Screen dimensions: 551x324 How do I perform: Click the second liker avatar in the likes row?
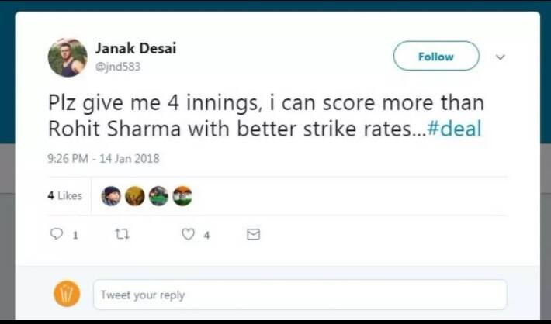coord(134,196)
